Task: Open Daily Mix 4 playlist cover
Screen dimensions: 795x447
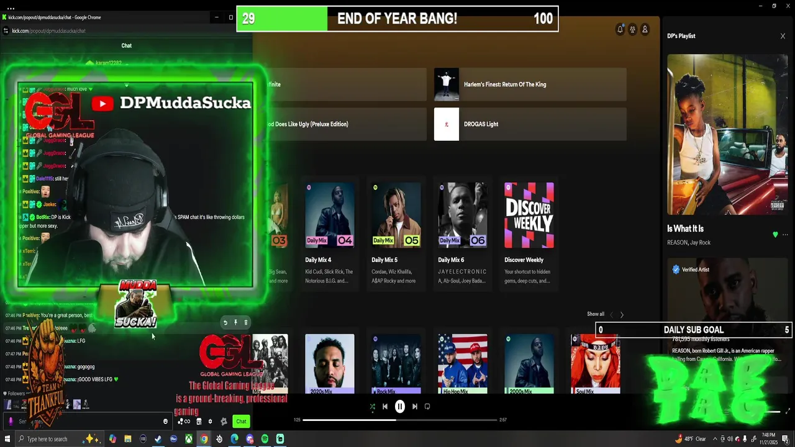Action: tap(330, 215)
